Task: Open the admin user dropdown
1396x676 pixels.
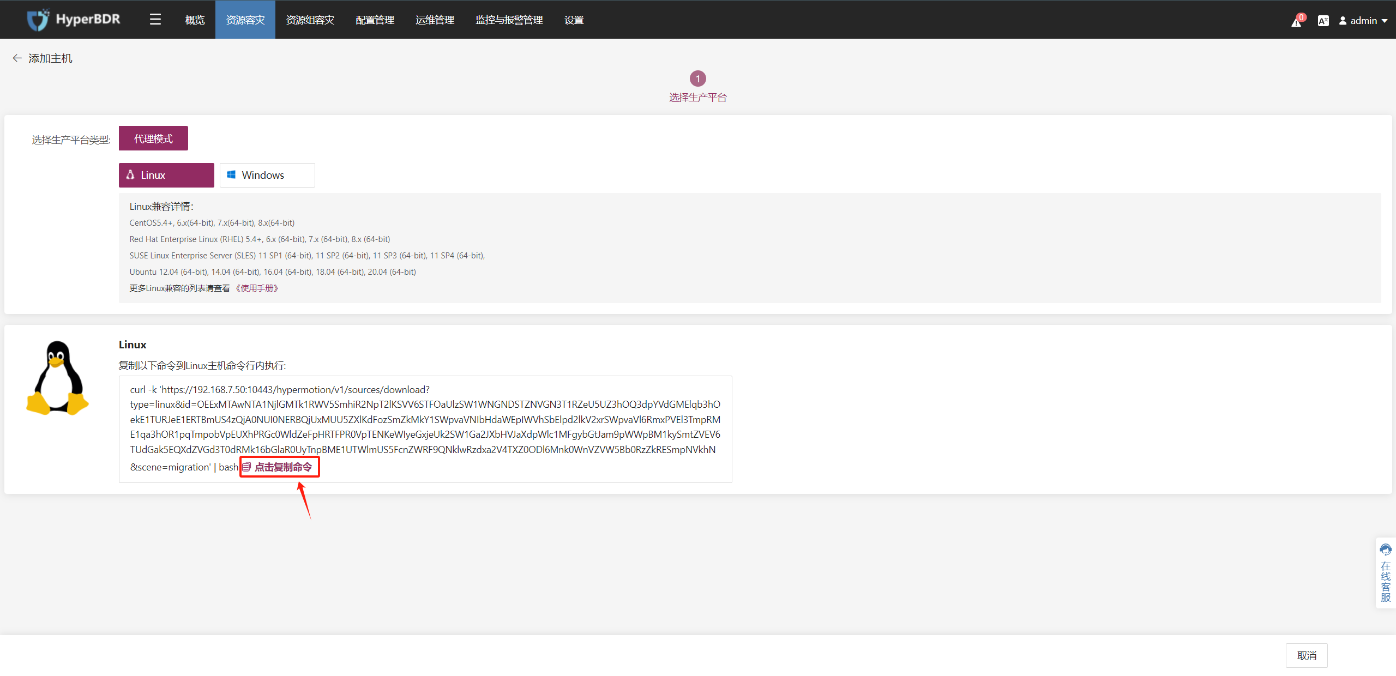Action: [x=1363, y=21]
